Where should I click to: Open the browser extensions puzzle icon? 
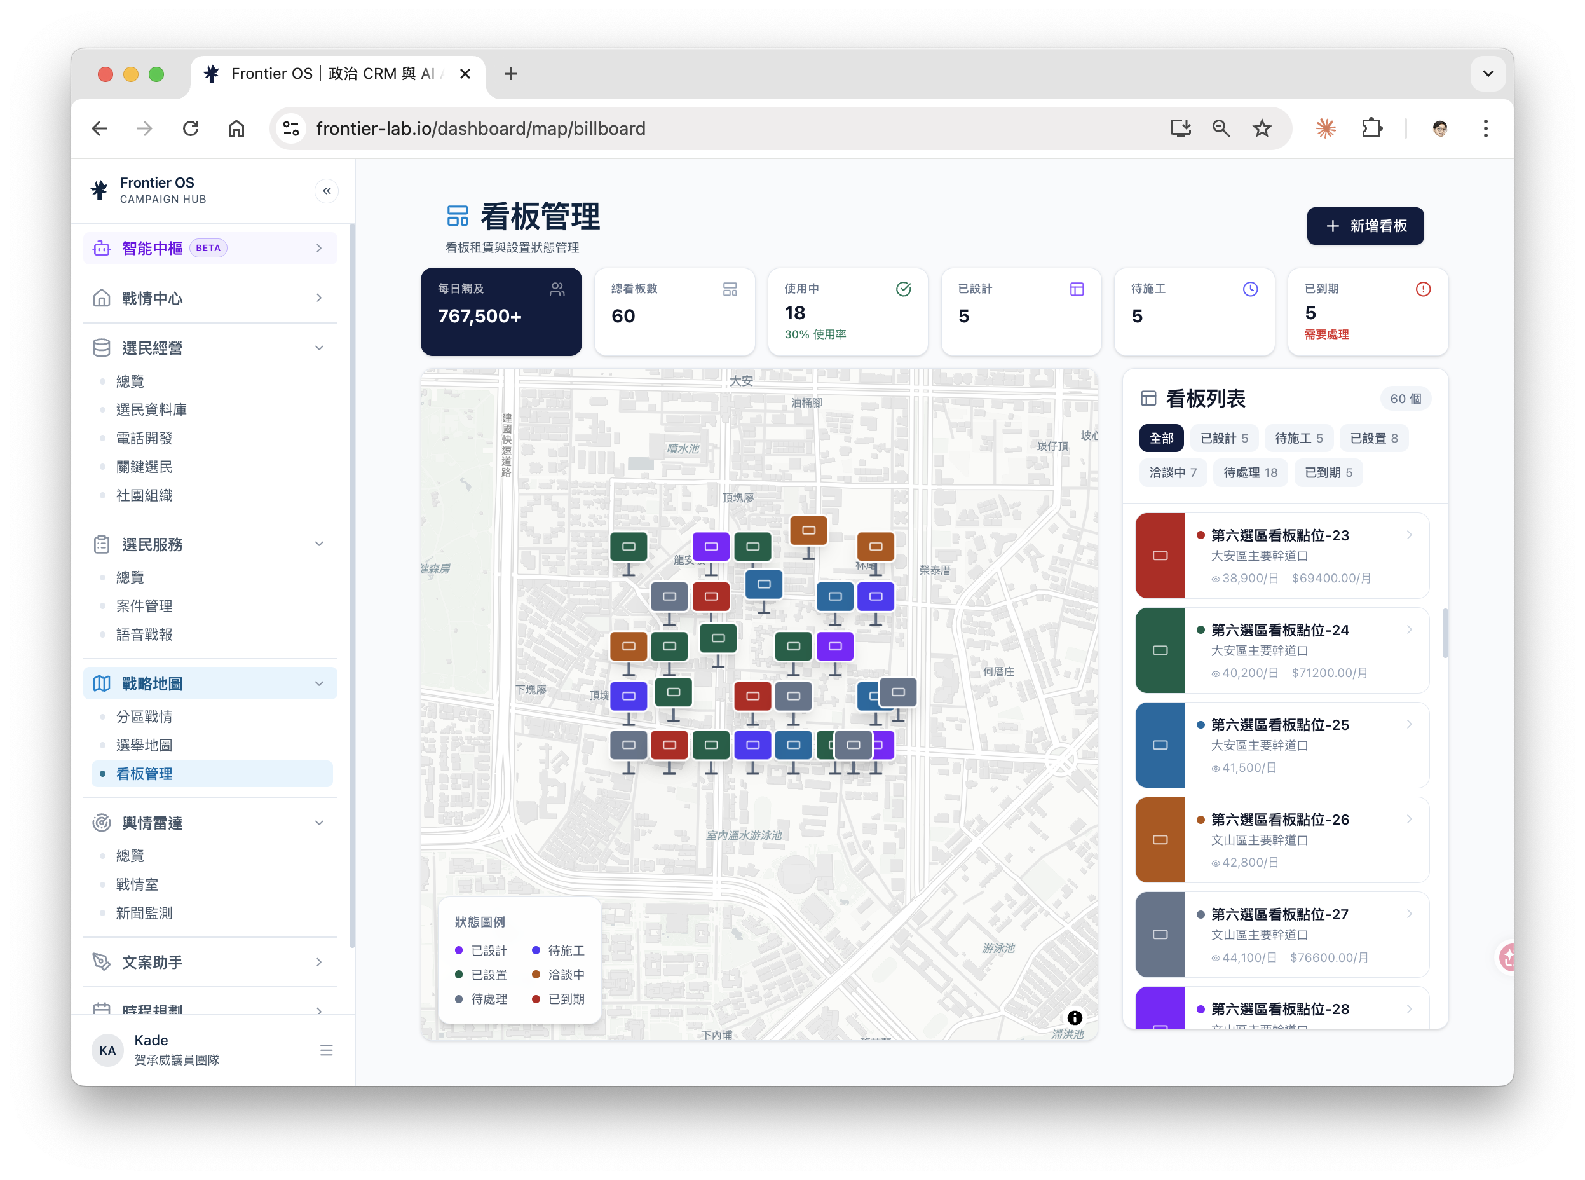pyautogui.click(x=1371, y=128)
